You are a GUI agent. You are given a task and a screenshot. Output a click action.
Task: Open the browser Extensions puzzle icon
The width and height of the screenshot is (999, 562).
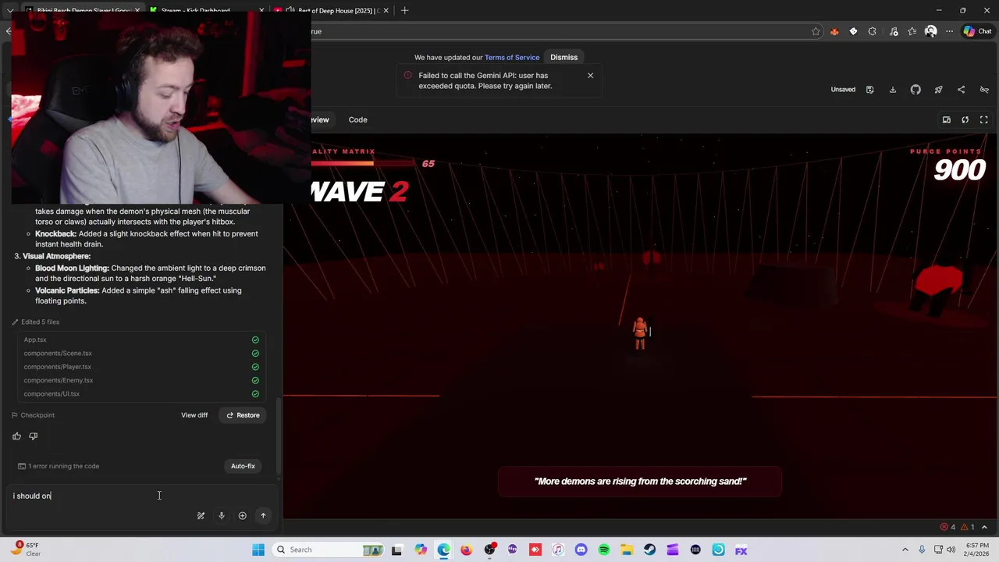(x=873, y=31)
